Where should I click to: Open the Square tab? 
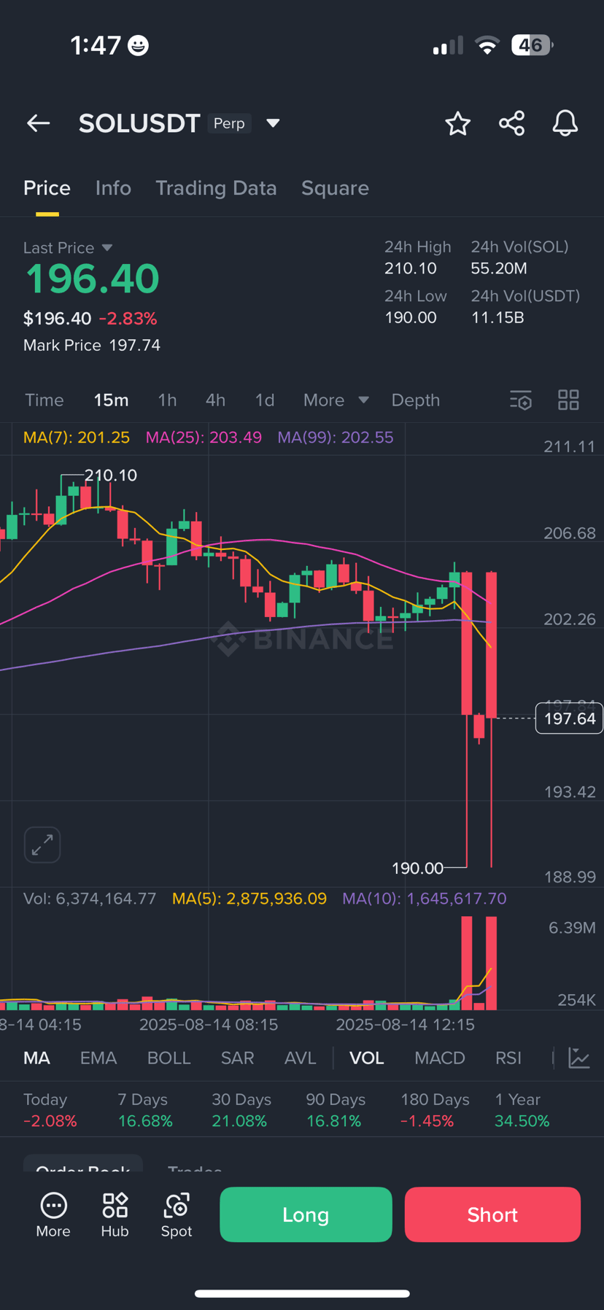point(335,188)
